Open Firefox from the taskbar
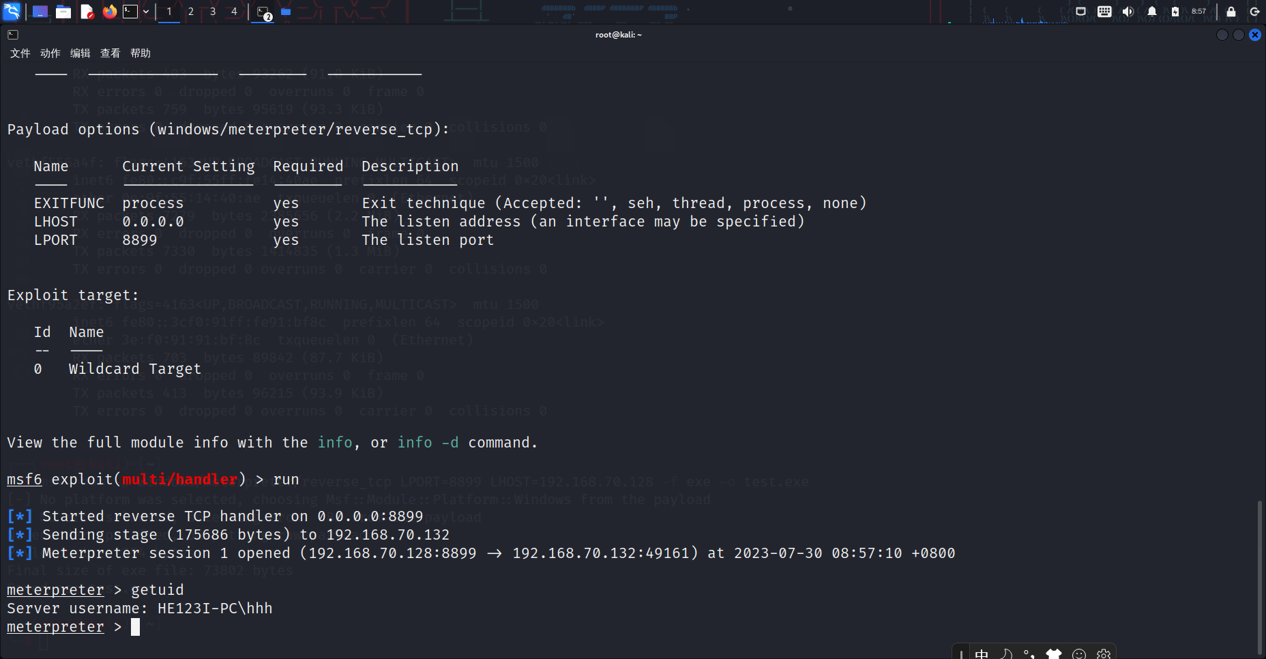Viewport: 1266px width, 659px height. click(110, 12)
